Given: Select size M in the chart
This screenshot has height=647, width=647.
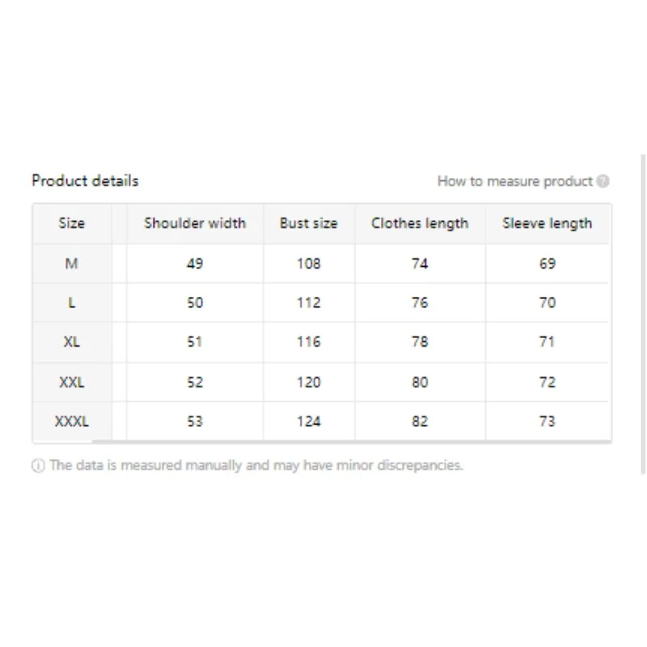Looking at the screenshot, I should tap(72, 263).
